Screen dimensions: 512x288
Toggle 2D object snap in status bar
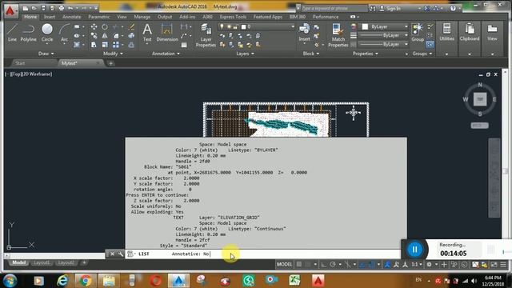371,264
